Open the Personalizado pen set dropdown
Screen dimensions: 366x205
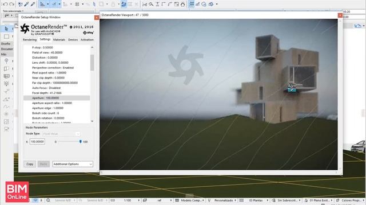(x=235, y=200)
